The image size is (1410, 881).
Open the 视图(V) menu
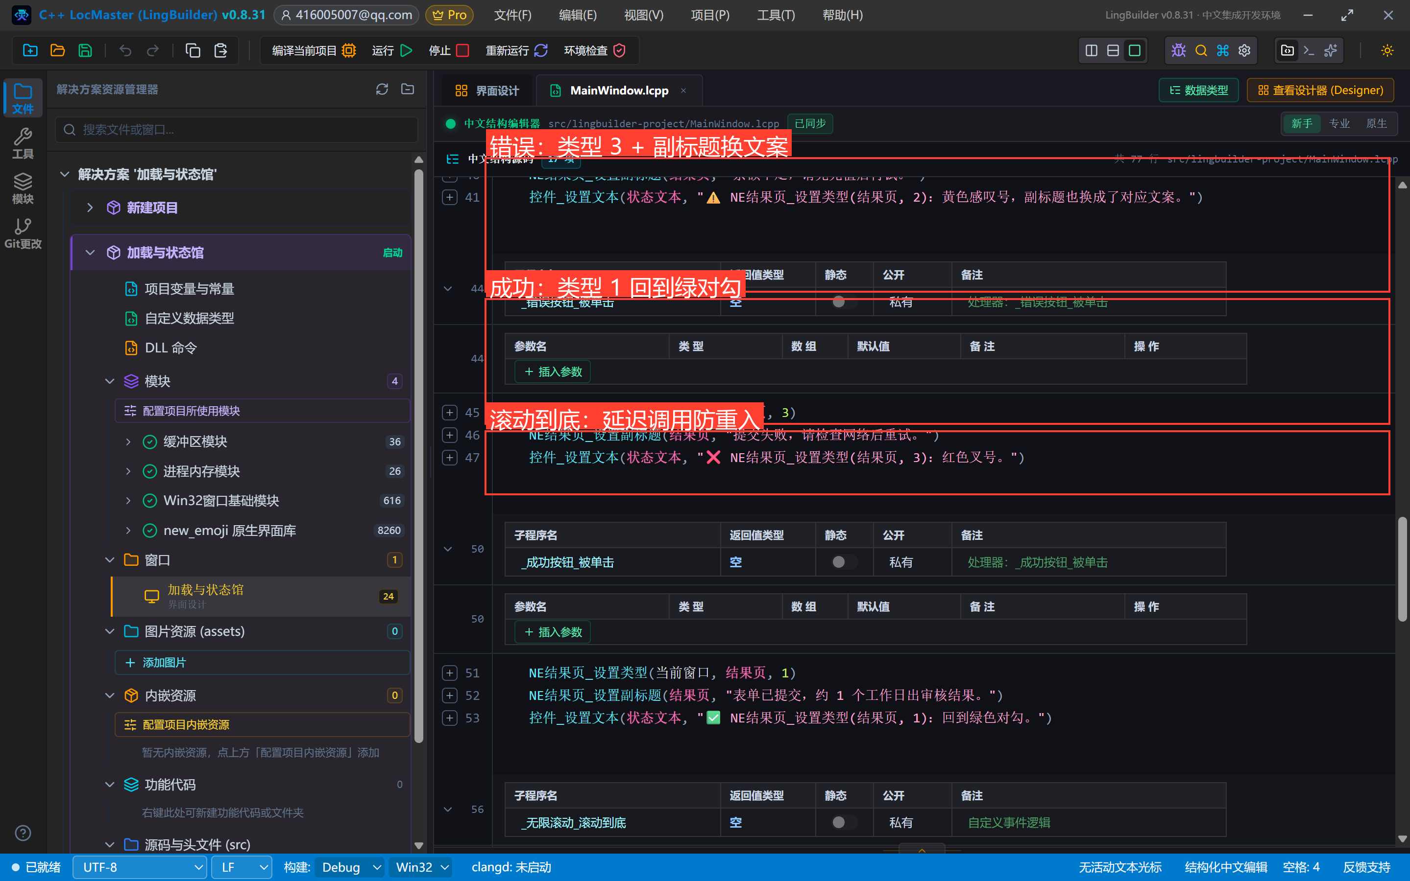coord(644,15)
